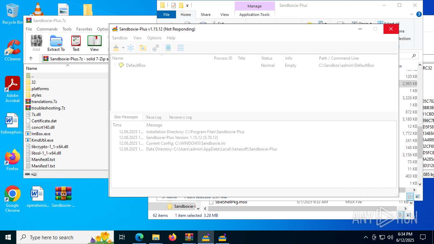The height and width of the screenshot is (244, 434).
Task: Open the Google Chrome desktop shortcut
Action: point(13,199)
